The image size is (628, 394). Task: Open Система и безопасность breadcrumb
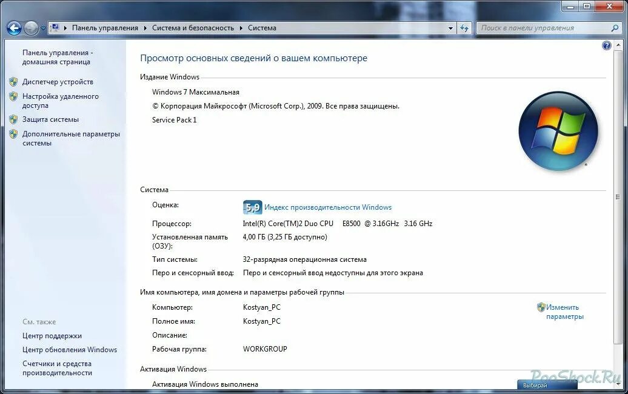(x=193, y=28)
